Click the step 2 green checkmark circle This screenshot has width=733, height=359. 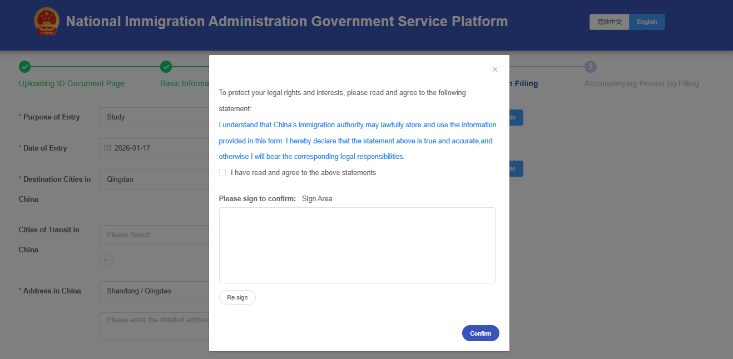166,67
